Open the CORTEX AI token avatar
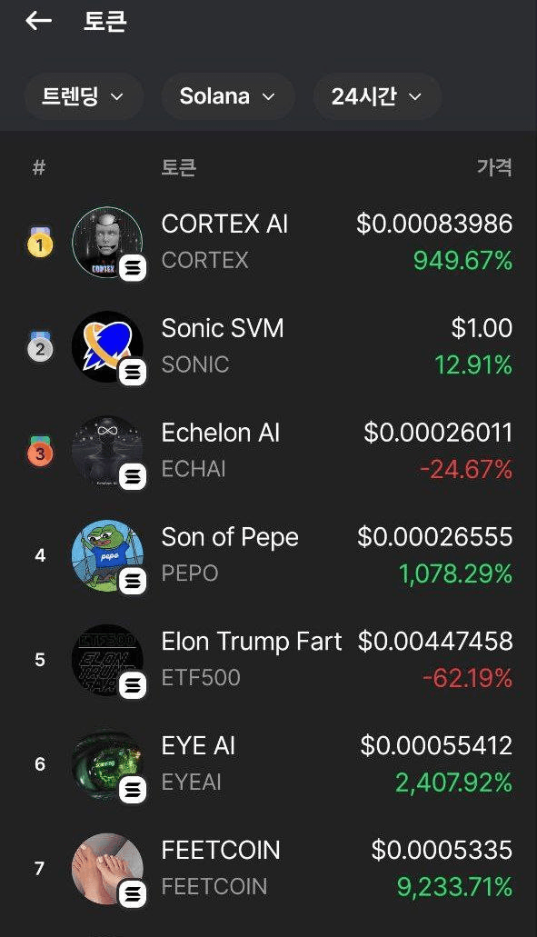 107,242
